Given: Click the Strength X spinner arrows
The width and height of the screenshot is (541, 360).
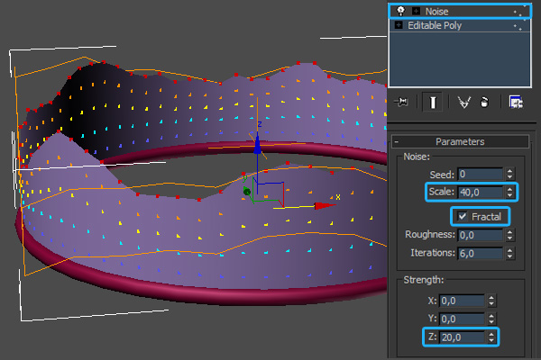Looking at the screenshot, I should 492,301.
